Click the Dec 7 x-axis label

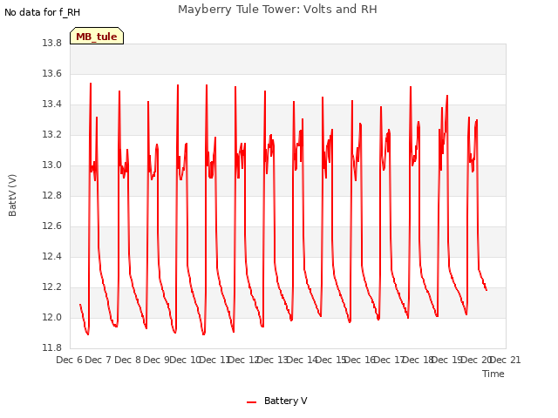[99, 360]
